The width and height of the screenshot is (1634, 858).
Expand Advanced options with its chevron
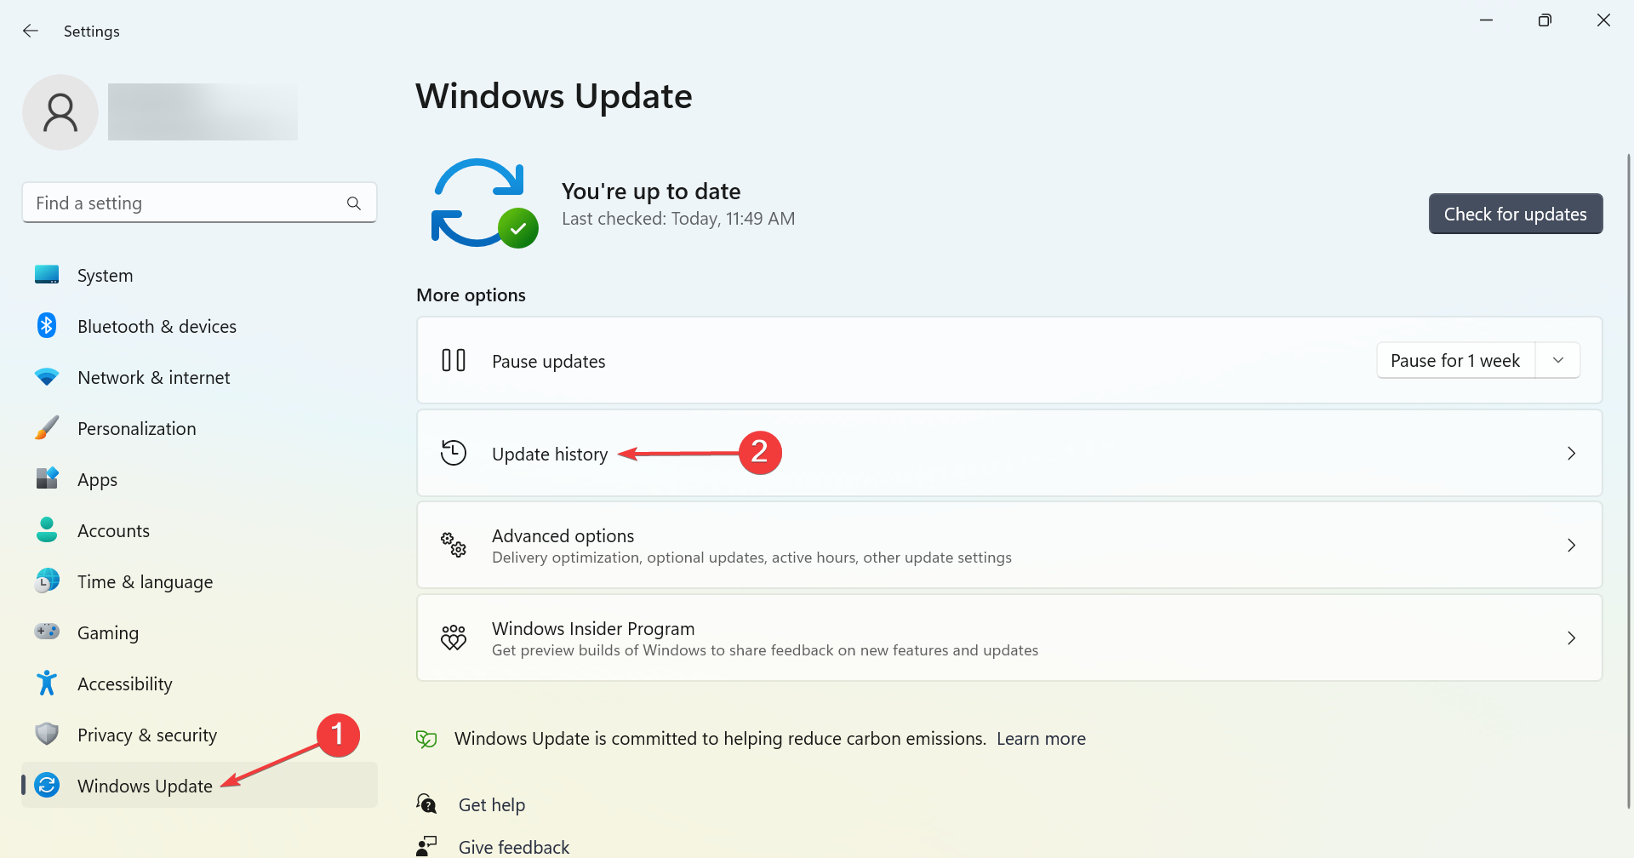coord(1571,546)
